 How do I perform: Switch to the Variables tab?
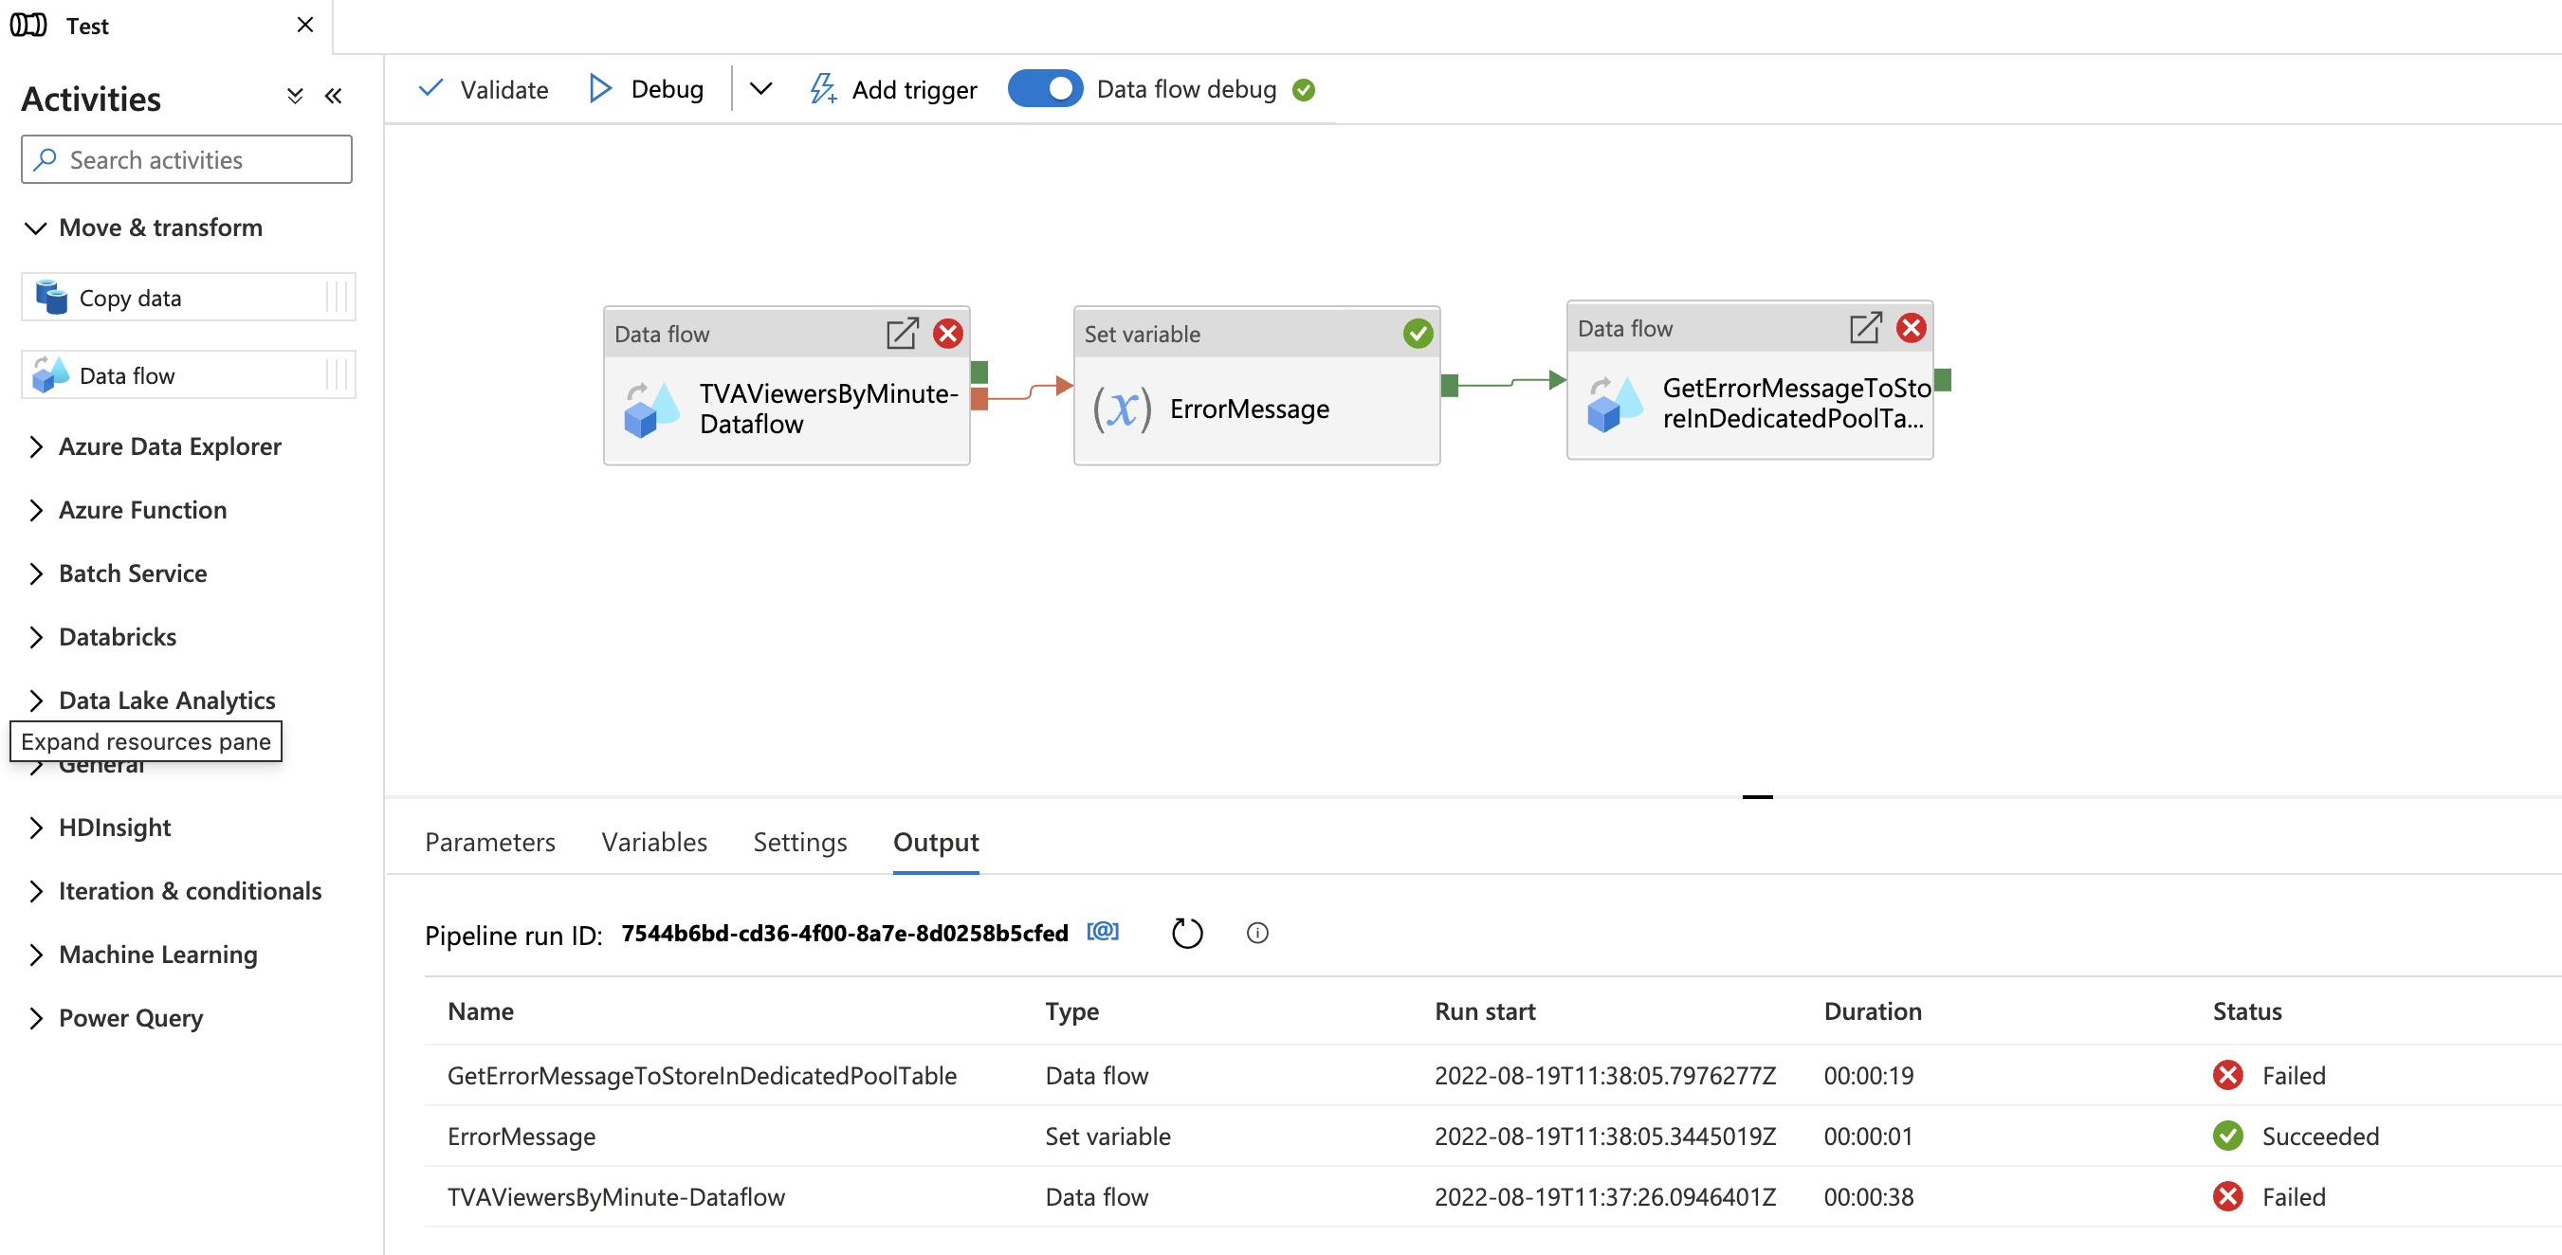tap(654, 843)
